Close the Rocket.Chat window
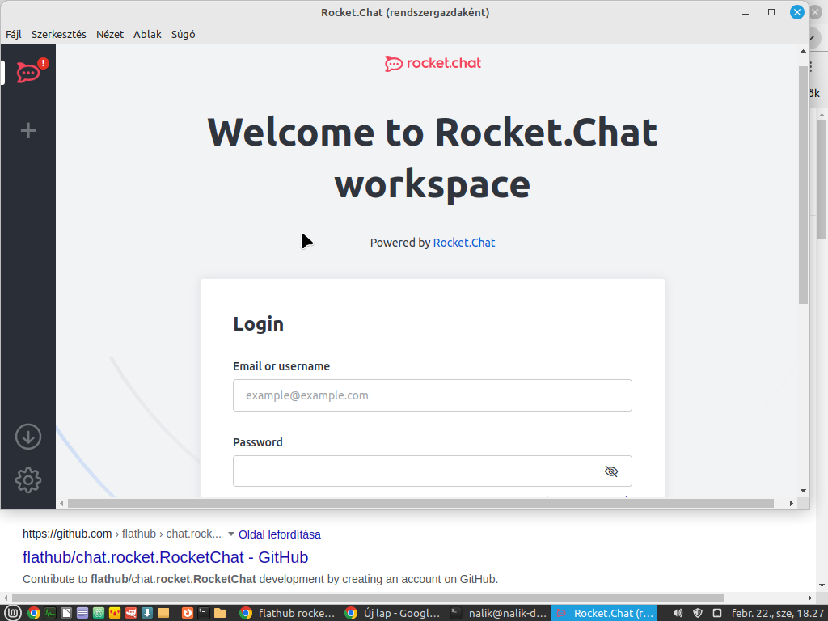 coord(797,12)
